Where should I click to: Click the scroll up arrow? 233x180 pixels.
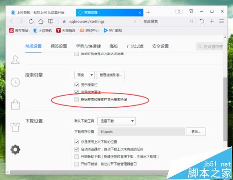tap(225, 37)
